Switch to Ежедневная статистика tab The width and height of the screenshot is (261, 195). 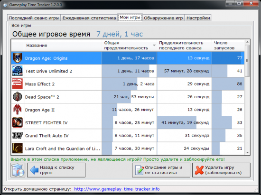pos(89,18)
